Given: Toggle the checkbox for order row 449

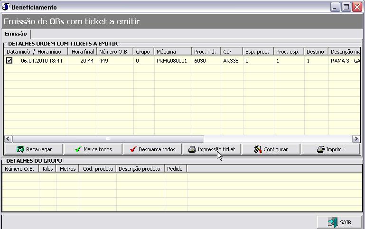Looking at the screenshot, I should (x=9, y=61).
